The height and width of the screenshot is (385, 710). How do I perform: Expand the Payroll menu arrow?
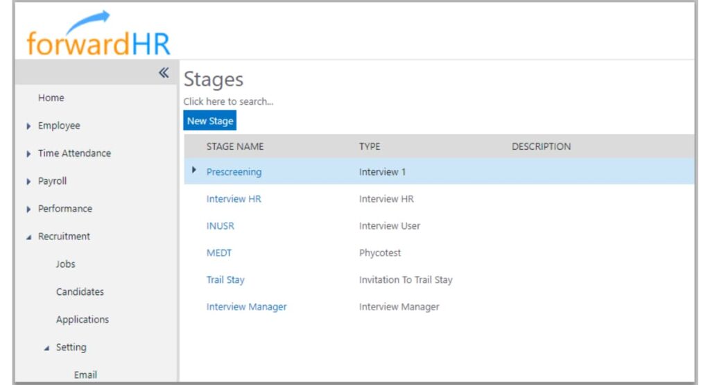28,182
